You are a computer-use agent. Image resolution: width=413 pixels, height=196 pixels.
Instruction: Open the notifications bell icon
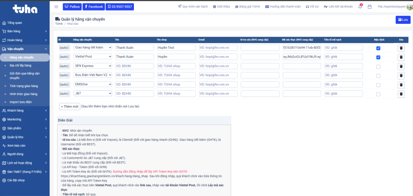pyautogui.click(x=360, y=7)
